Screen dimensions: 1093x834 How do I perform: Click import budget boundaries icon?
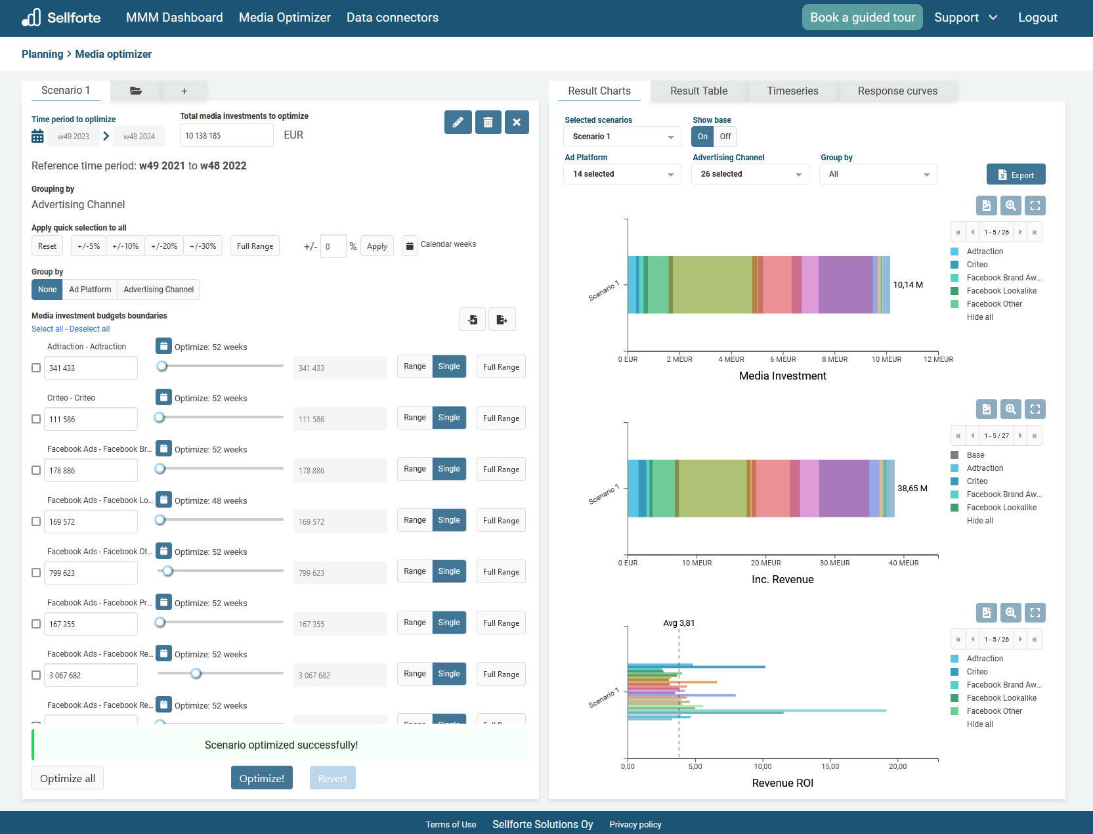click(473, 320)
